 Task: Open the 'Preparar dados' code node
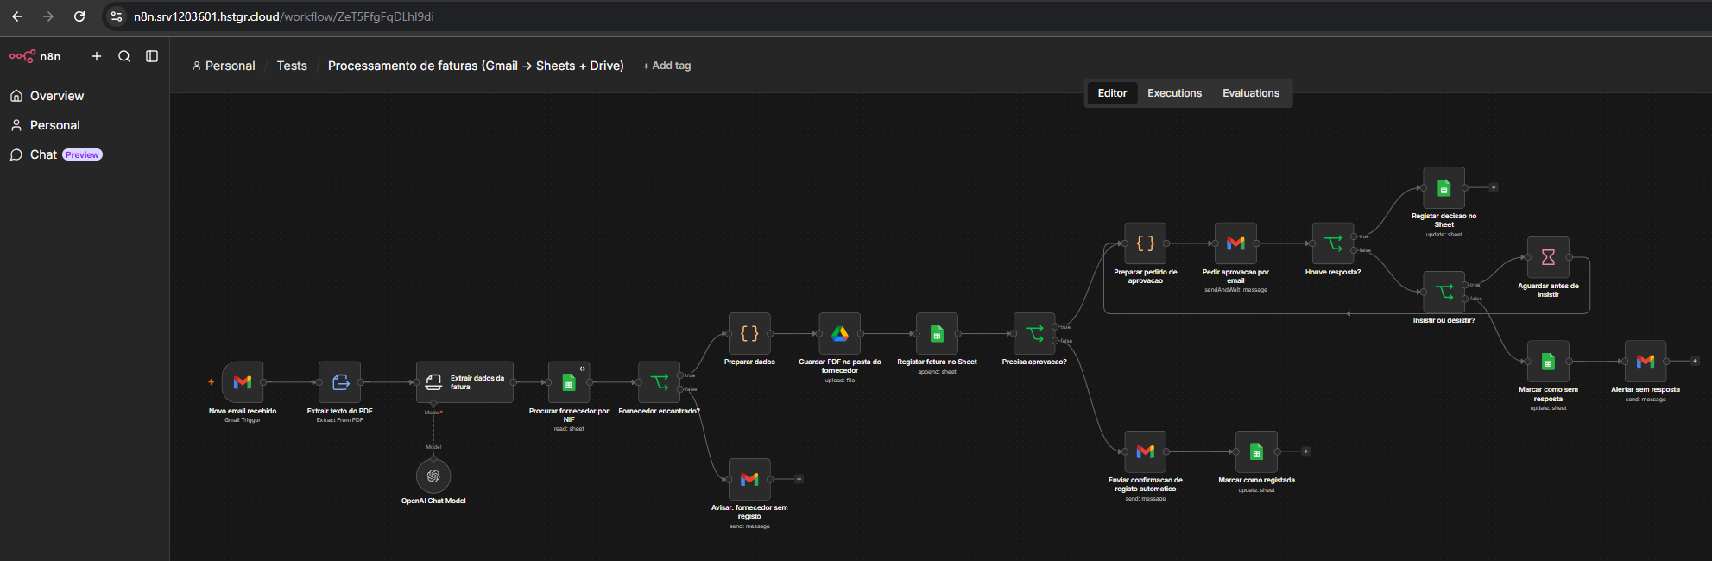pyautogui.click(x=749, y=333)
